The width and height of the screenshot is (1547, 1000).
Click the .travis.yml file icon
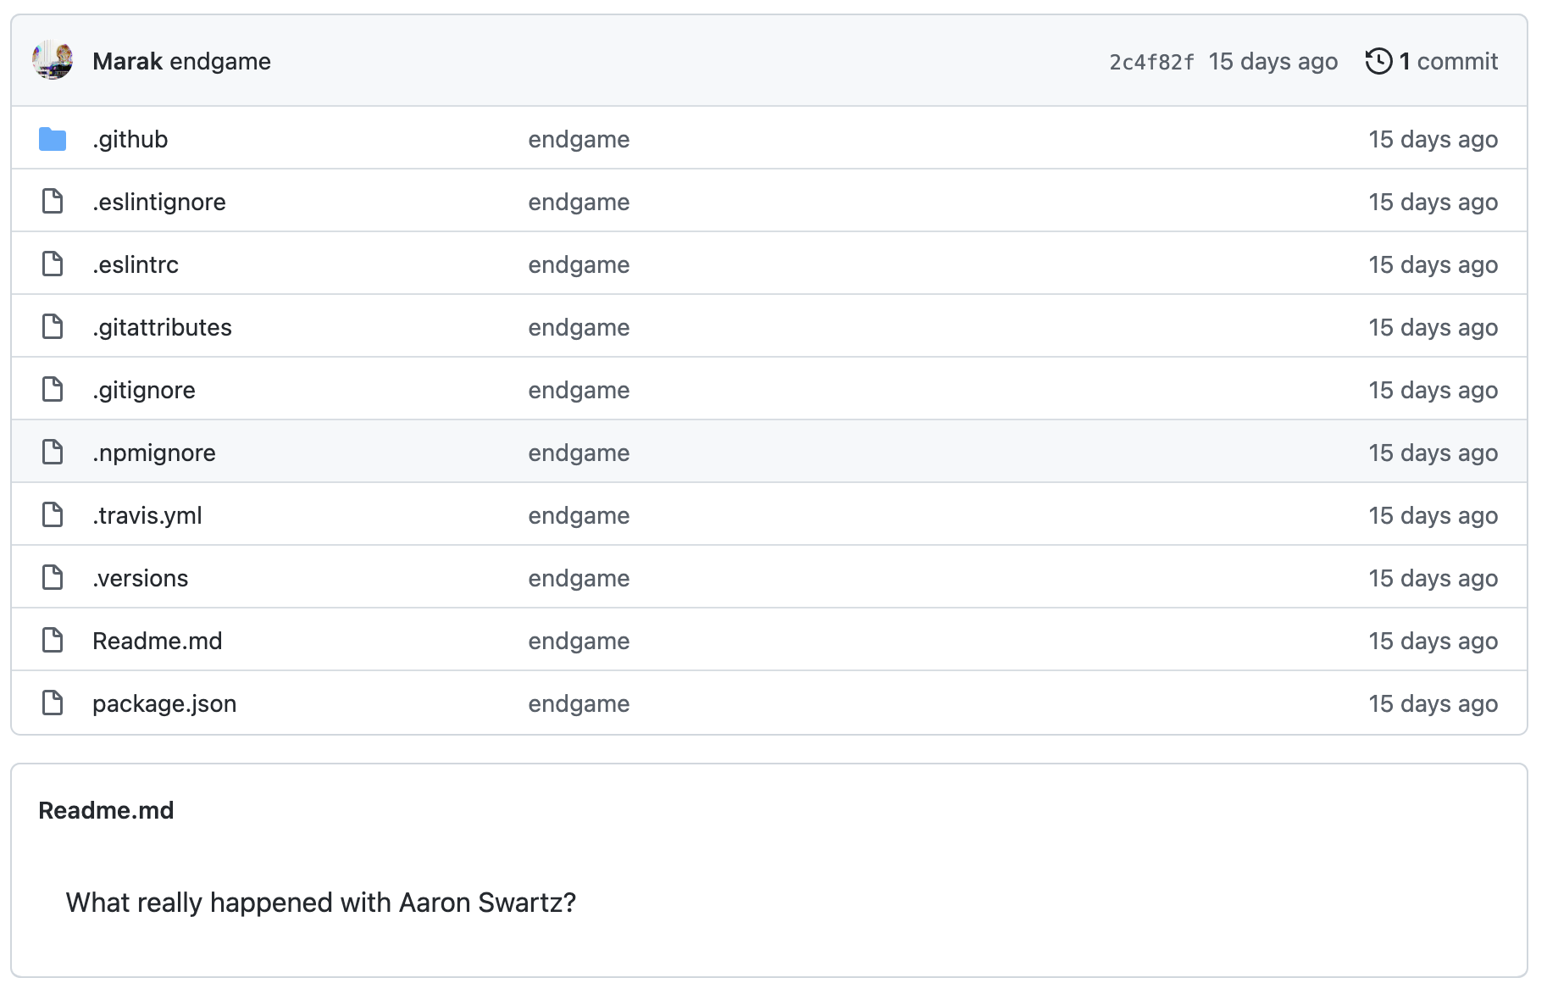point(53,515)
